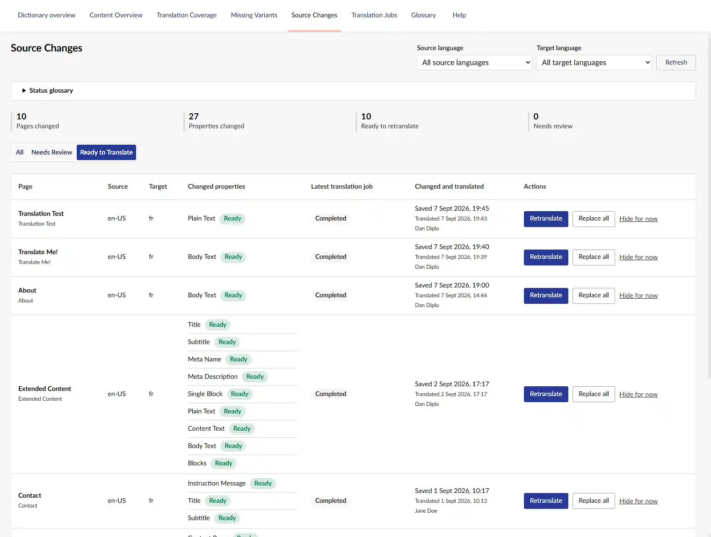Replace all for About row
This screenshot has width=711, height=537.
[594, 295]
